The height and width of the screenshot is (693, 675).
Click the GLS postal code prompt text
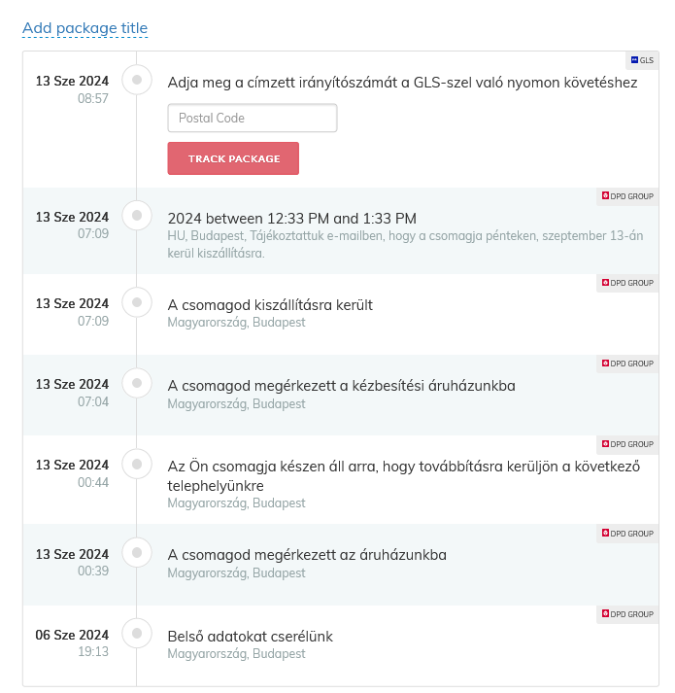pyautogui.click(x=402, y=83)
